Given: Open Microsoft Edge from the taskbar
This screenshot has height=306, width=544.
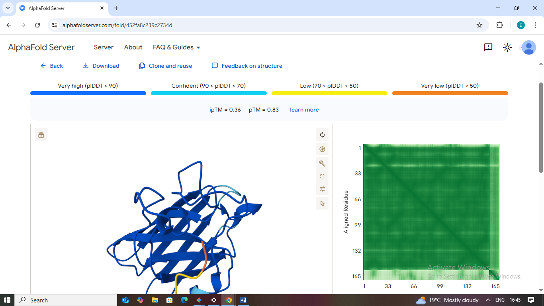Looking at the screenshot, I should pyautogui.click(x=184, y=300).
